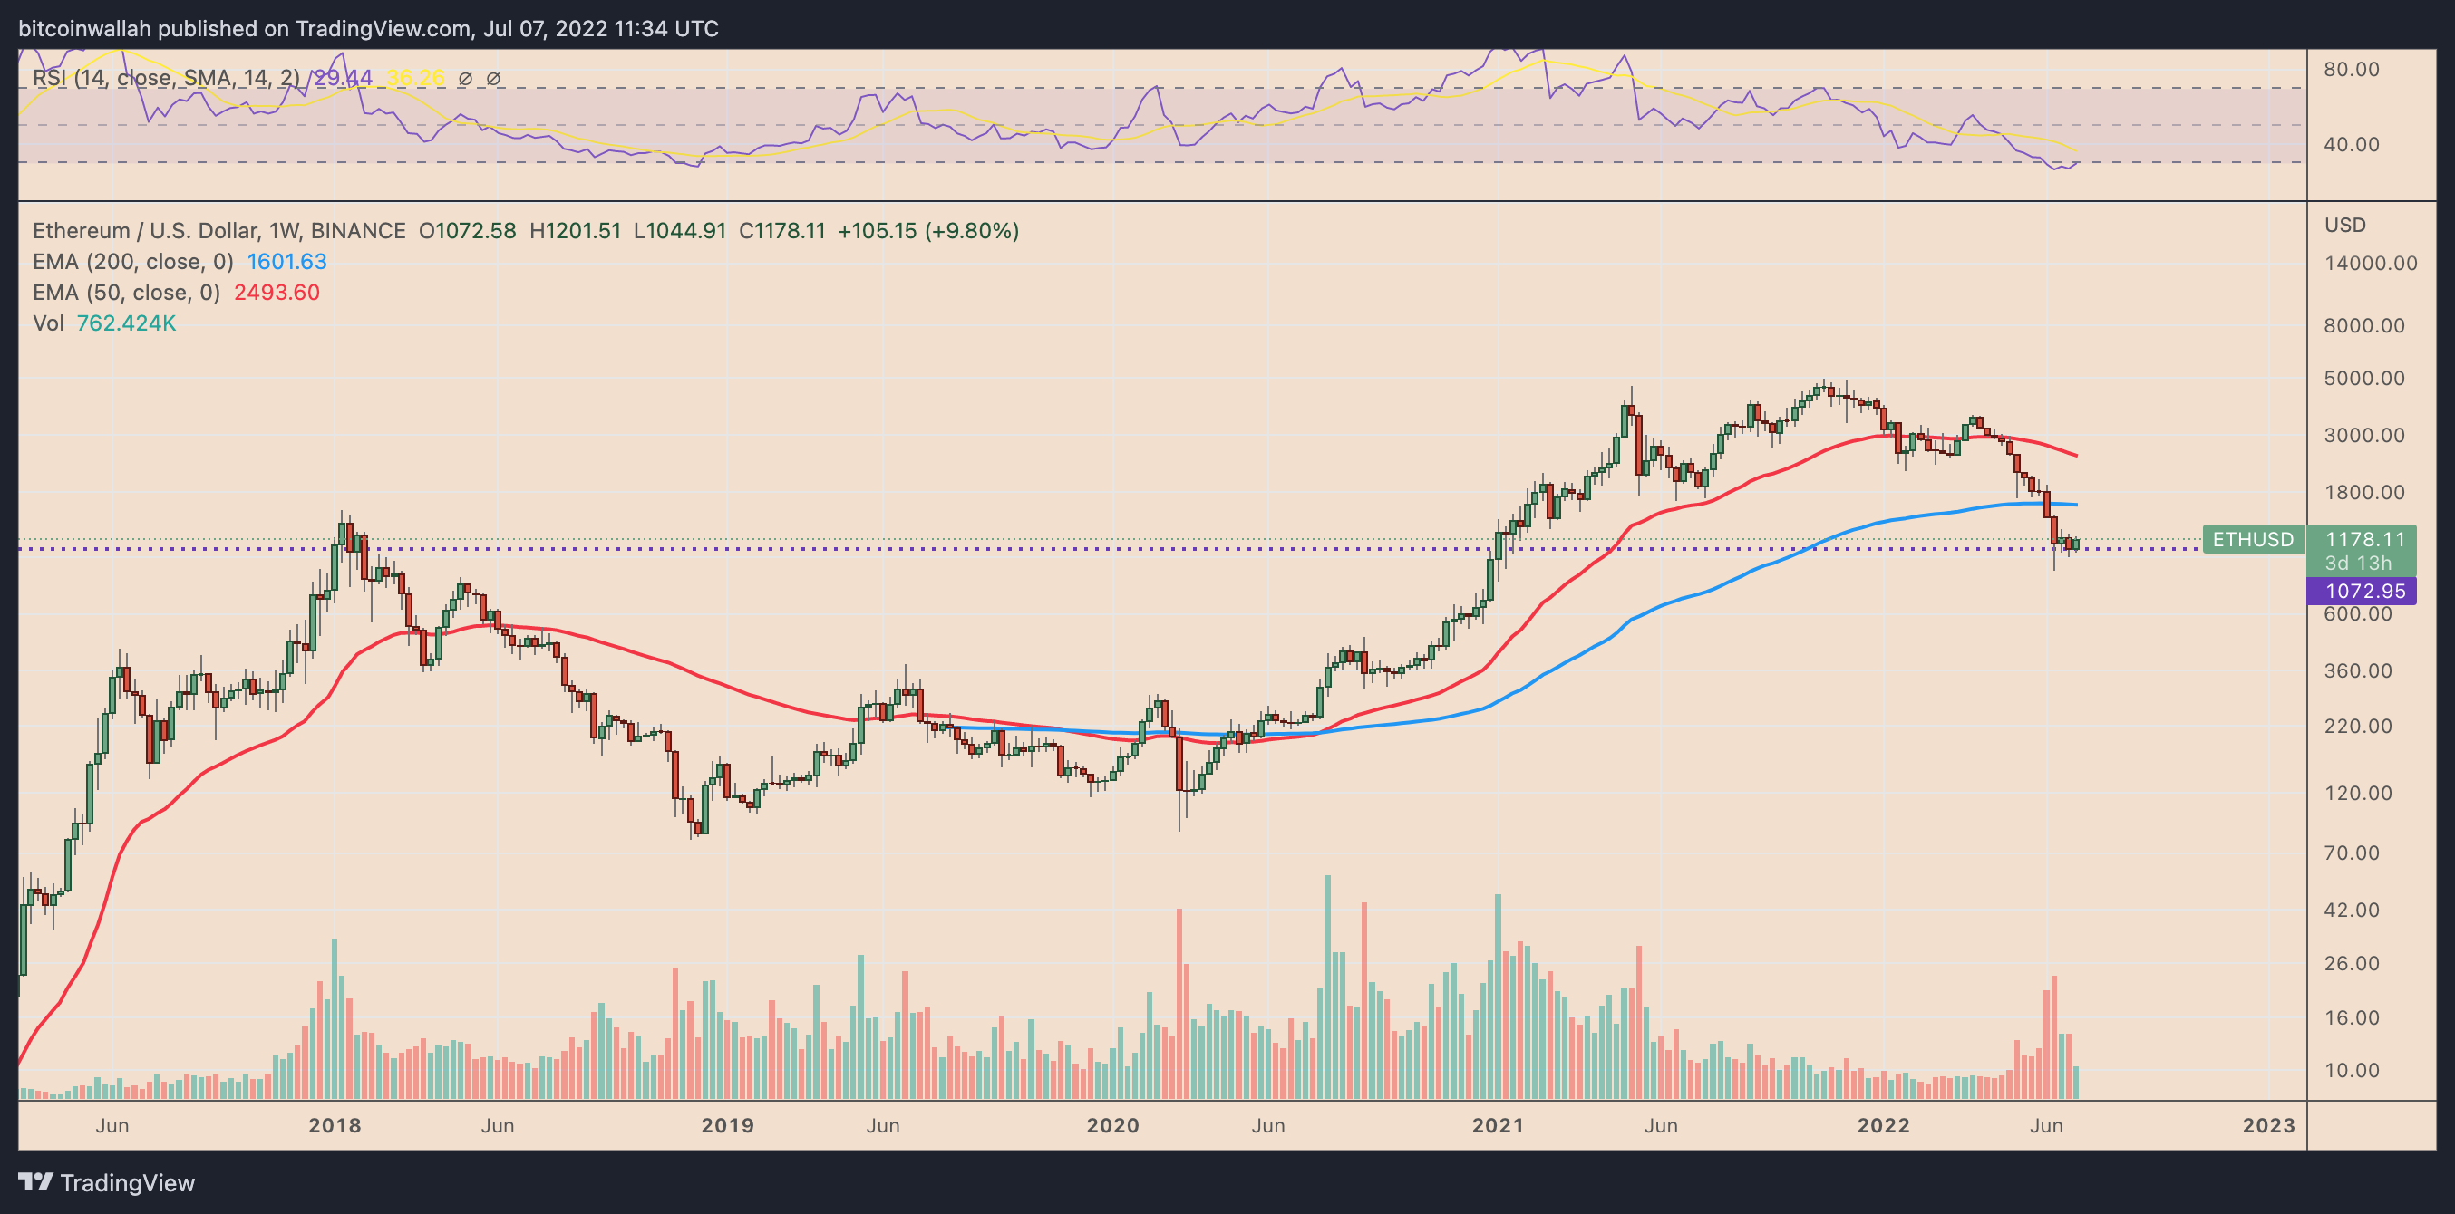This screenshot has height=1214, width=2455.
Task: Click the tallest volume bar in mid-2020
Action: (x=1326, y=987)
